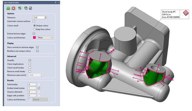Click the '224 Faces' callout text
This screenshot has height=111, width=192.
click(x=166, y=14)
